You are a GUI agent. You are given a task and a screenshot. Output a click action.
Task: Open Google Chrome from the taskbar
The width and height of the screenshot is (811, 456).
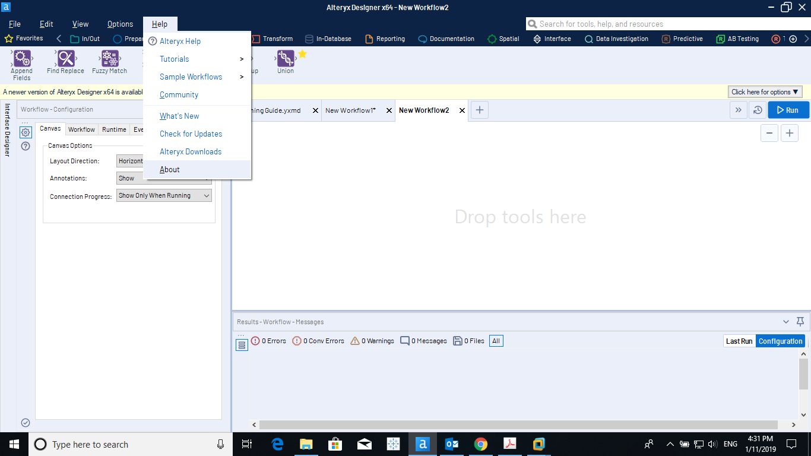480,444
